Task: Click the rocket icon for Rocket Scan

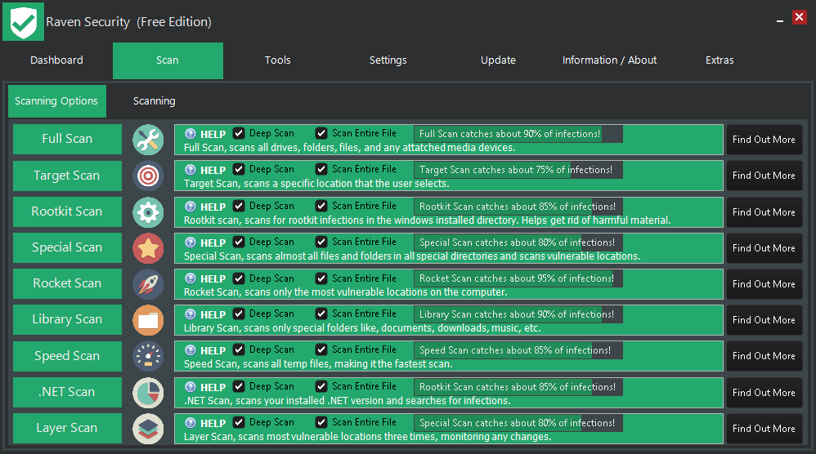Action: 148,283
